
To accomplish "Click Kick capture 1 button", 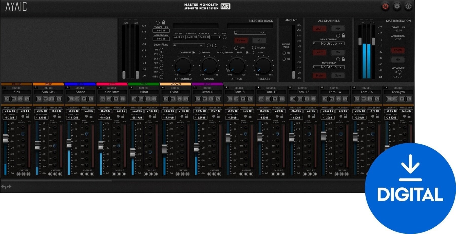I will tap(18, 174).
